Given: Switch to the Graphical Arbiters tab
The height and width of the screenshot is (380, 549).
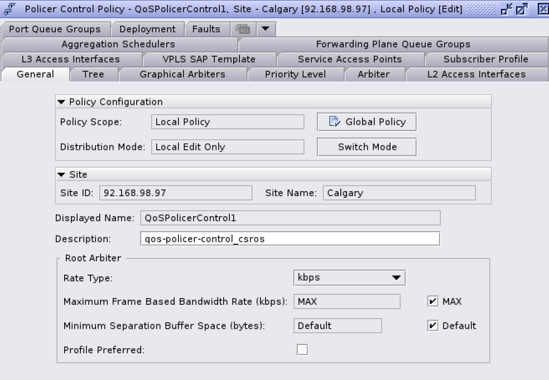Looking at the screenshot, I should click(182, 74).
